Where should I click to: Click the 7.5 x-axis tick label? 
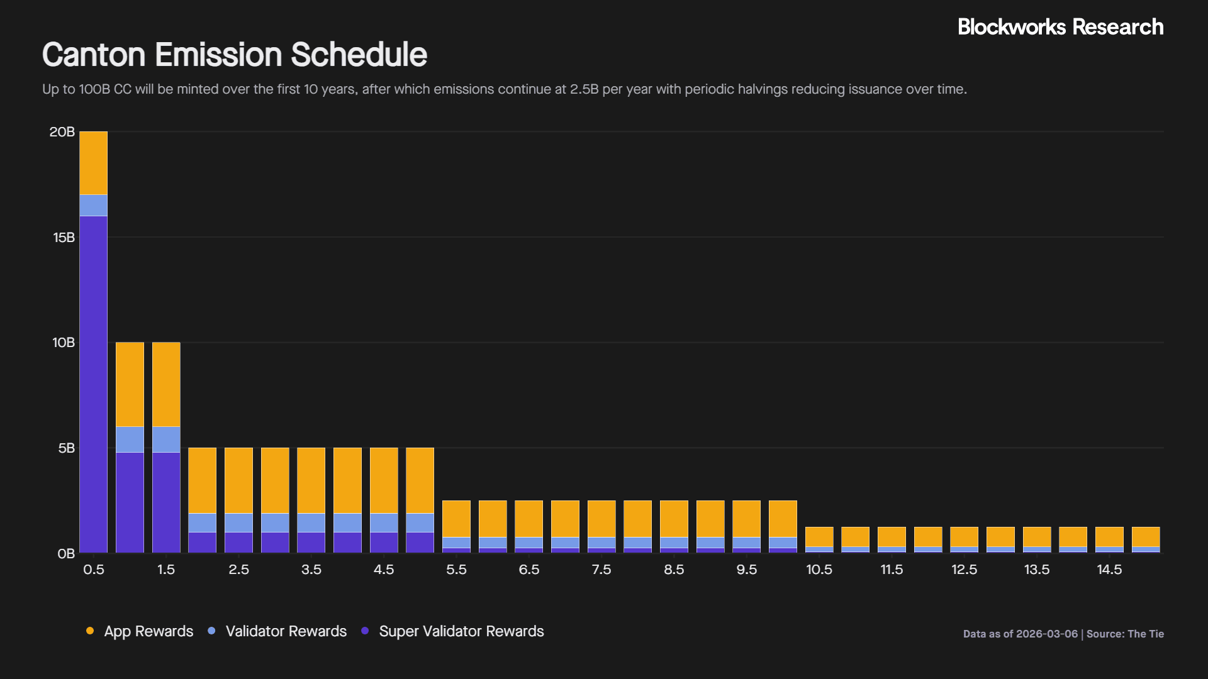(x=601, y=570)
